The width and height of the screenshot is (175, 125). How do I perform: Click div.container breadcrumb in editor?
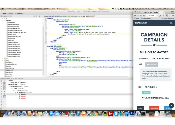coord(54,16)
